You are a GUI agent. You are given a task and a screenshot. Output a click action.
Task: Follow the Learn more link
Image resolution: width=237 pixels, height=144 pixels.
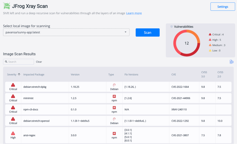134,13
